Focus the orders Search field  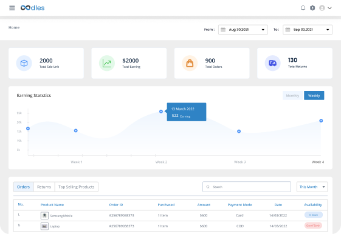coord(247,187)
